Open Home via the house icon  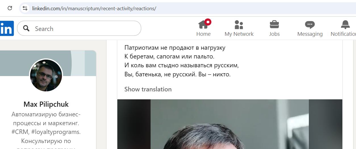[x=203, y=25]
